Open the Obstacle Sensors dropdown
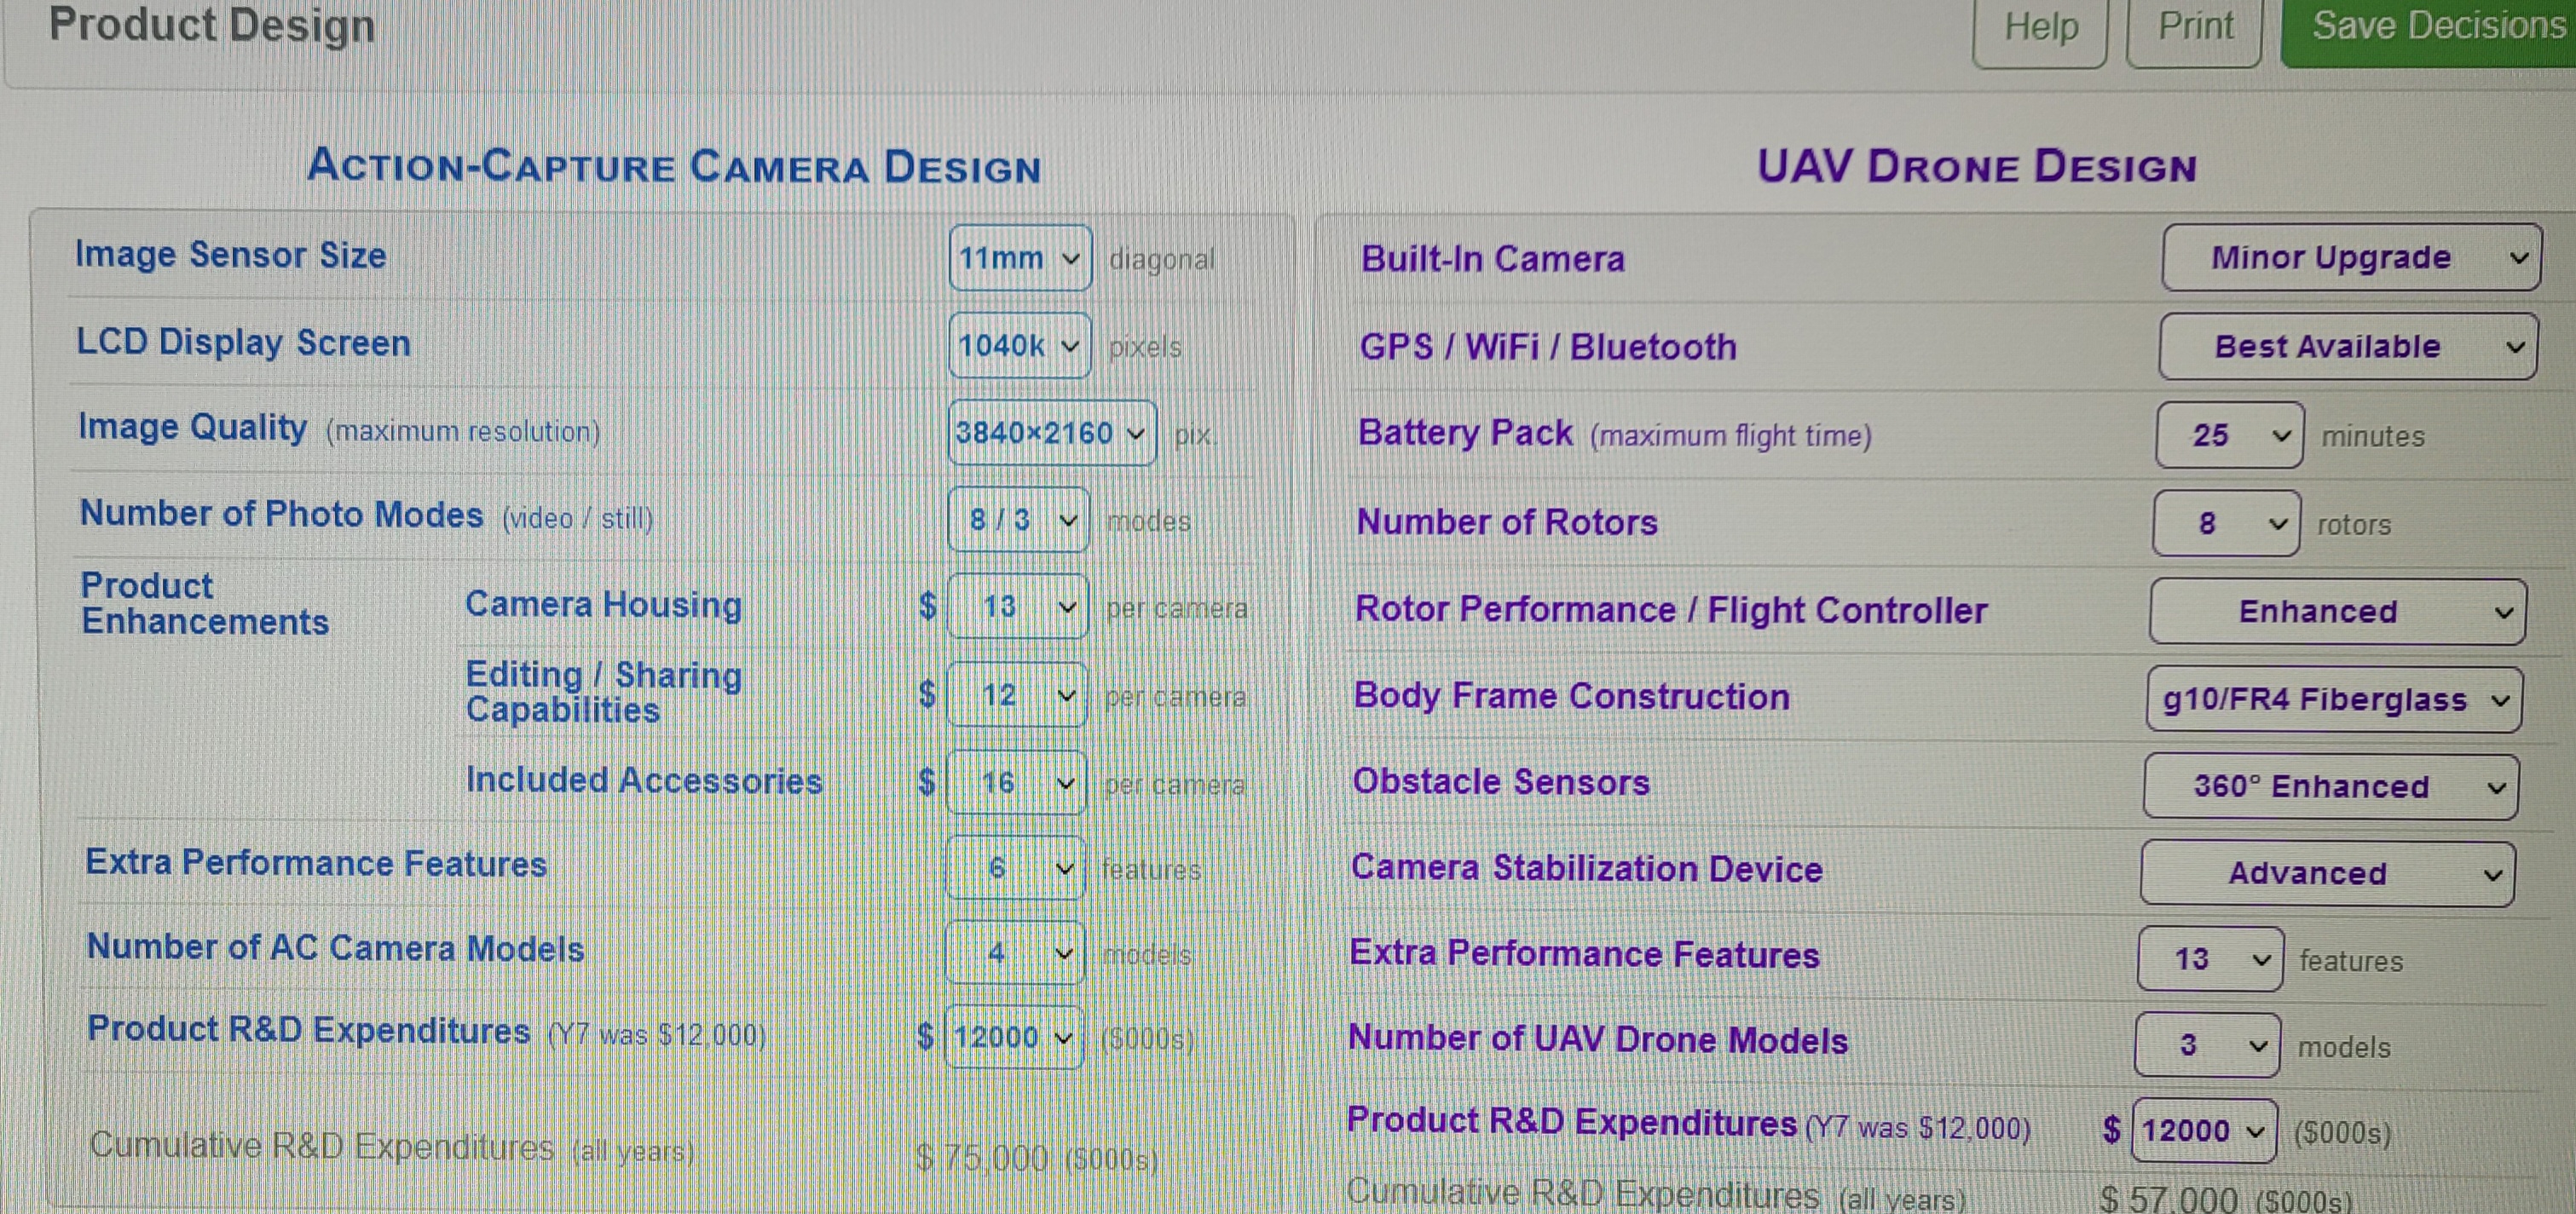2576x1214 pixels. tap(2330, 786)
